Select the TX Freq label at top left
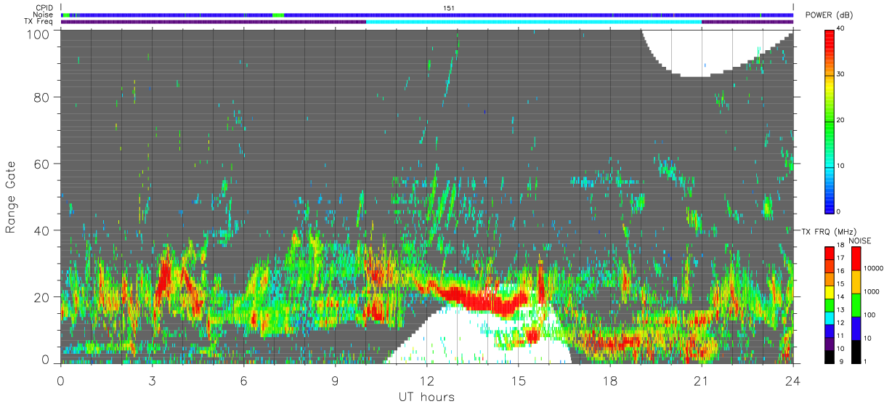This screenshot has width=892, height=412. pos(39,22)
